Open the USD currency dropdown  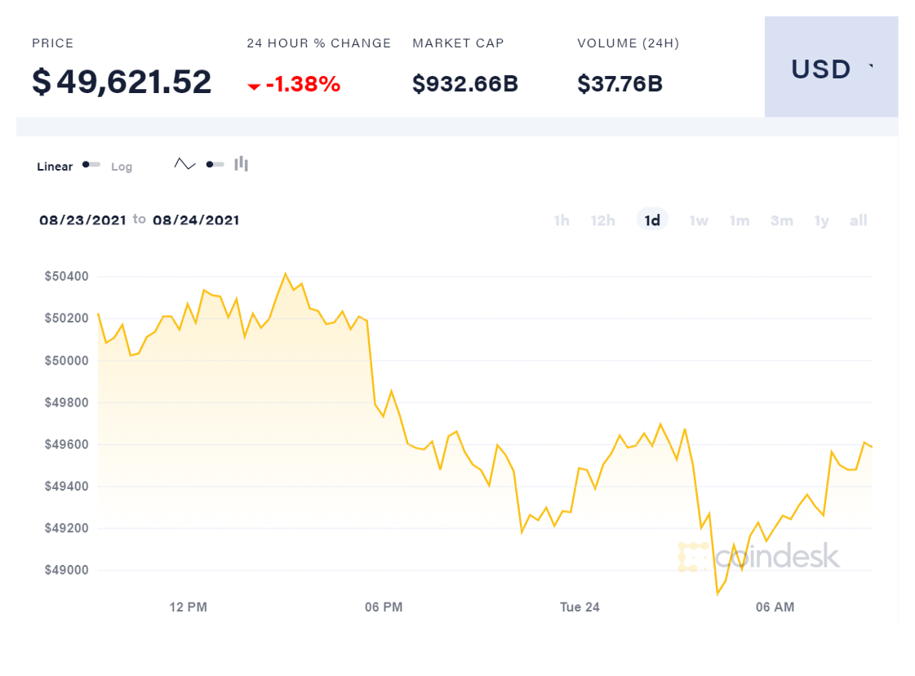831,69
